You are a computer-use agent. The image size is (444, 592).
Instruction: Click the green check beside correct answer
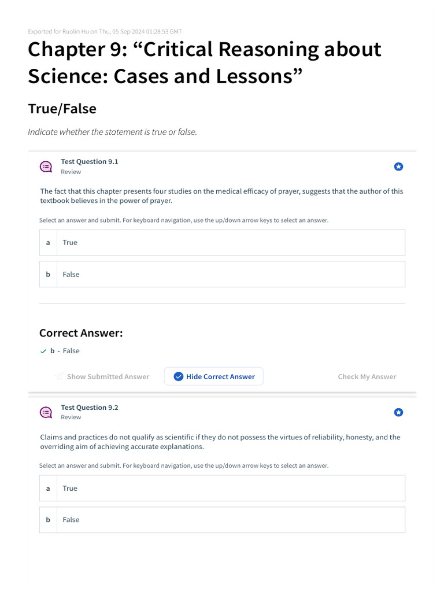(43, 351)
